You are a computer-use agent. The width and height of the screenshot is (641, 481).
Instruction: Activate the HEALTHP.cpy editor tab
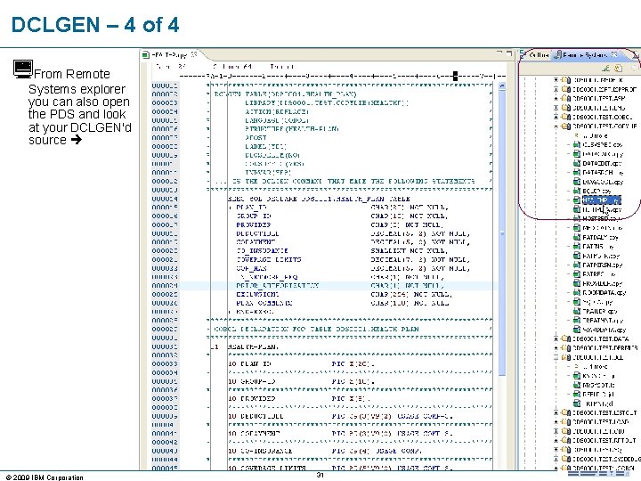pos(170,55)
